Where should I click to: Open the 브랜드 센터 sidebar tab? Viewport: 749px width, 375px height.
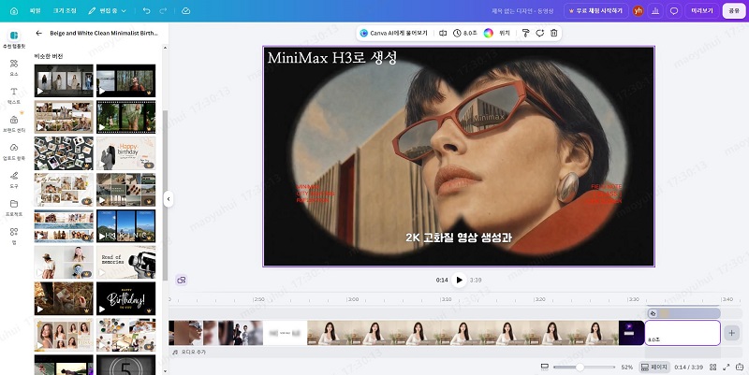[14, 123]
